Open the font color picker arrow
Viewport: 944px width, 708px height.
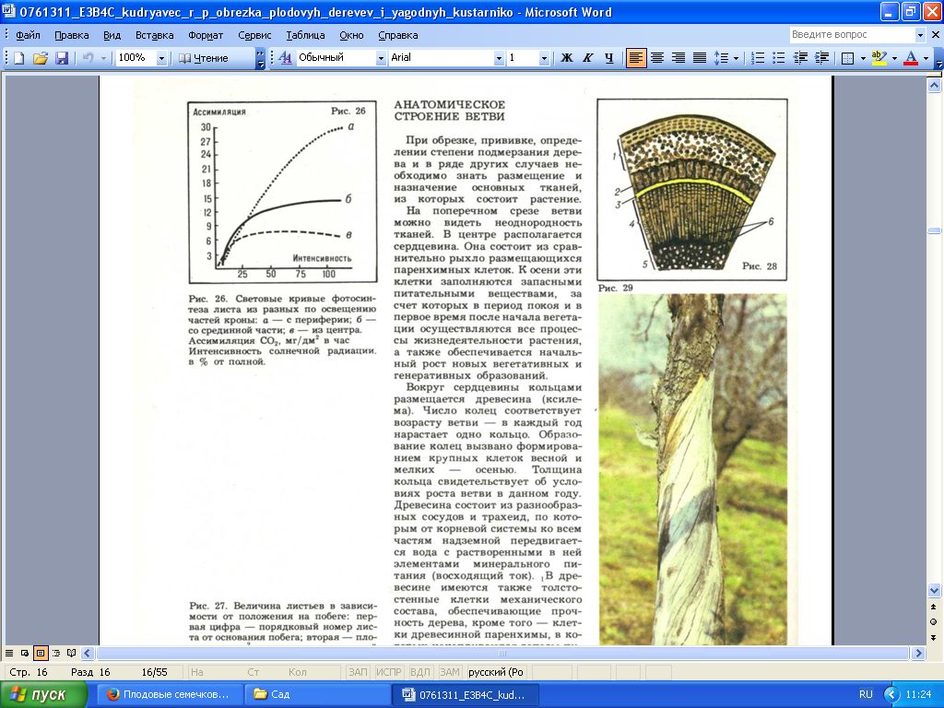pos(926,57)
